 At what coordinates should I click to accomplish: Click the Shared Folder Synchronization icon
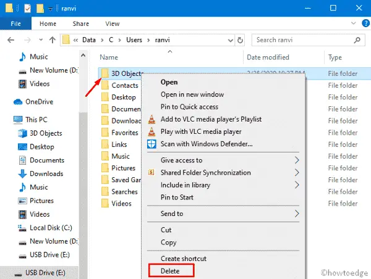point(151,172)
